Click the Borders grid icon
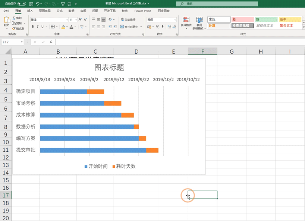The width and height of the screenshot is (305, 221). click(x=53, y=26)
